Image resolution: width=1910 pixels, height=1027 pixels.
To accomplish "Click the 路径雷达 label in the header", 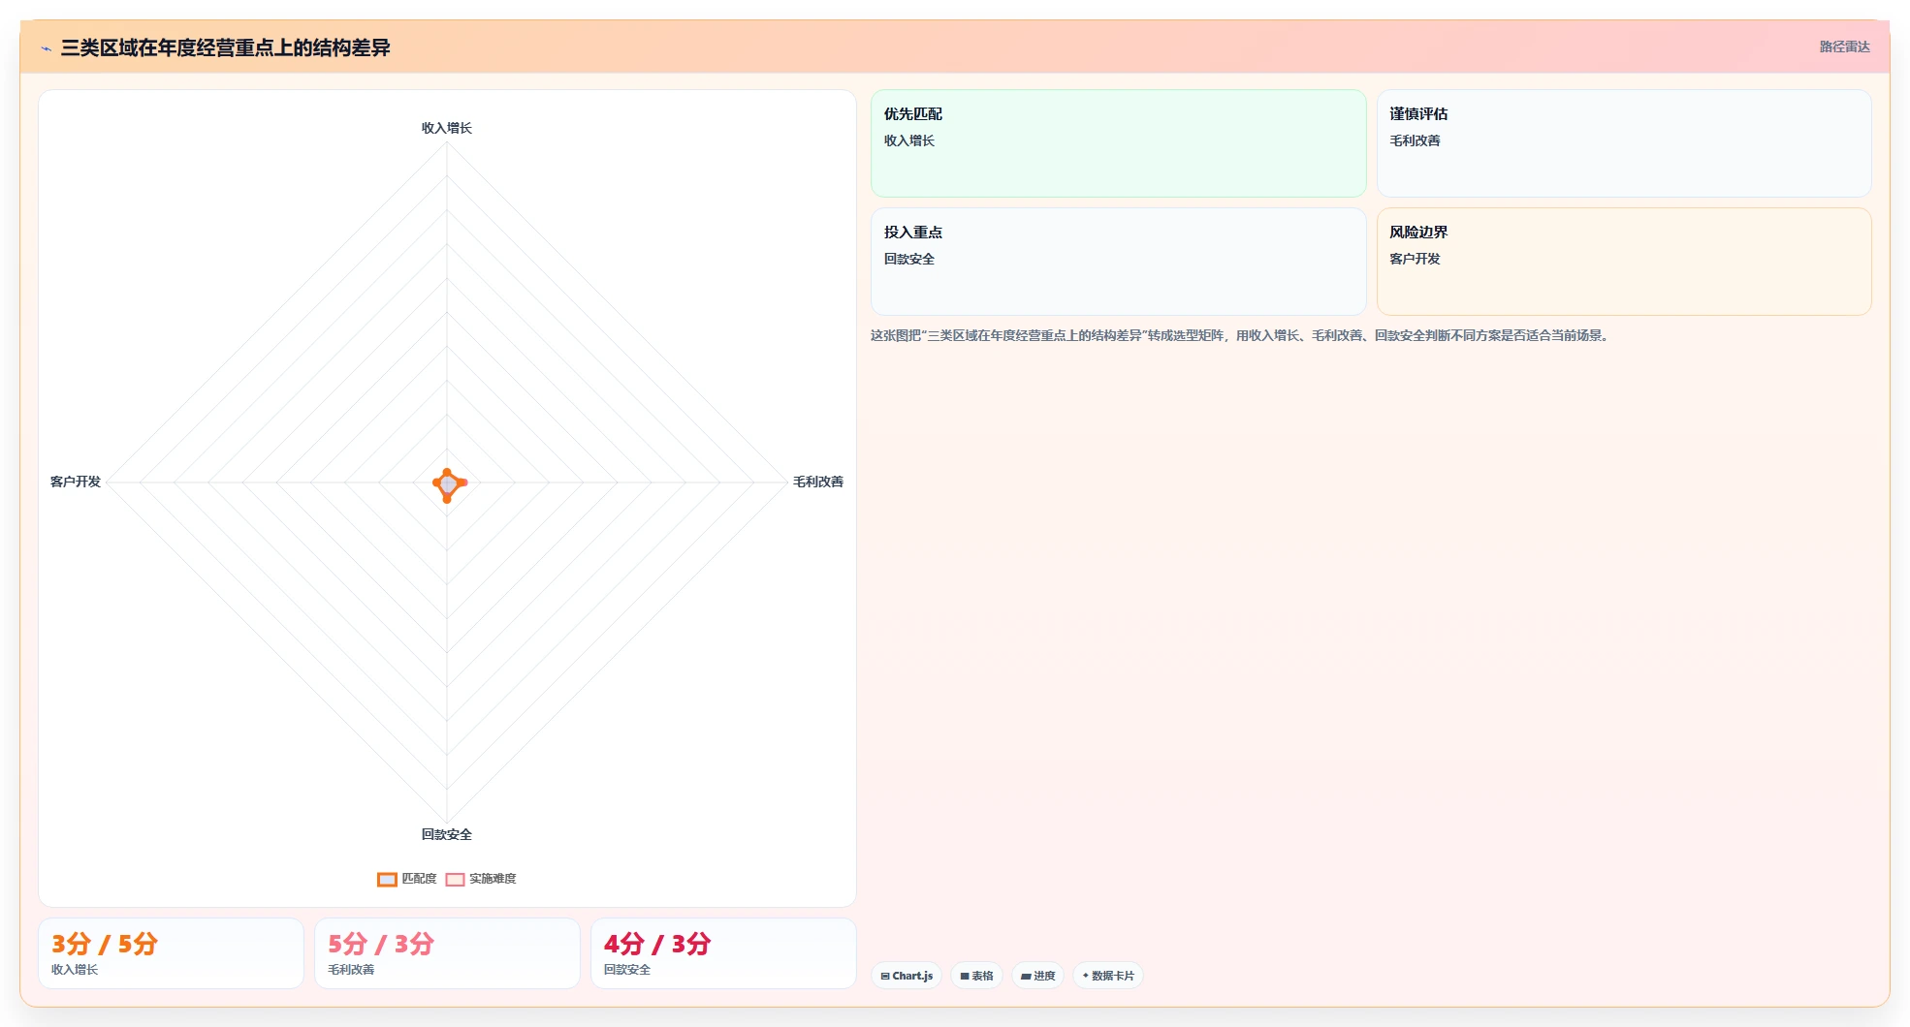I will 1844,47.
